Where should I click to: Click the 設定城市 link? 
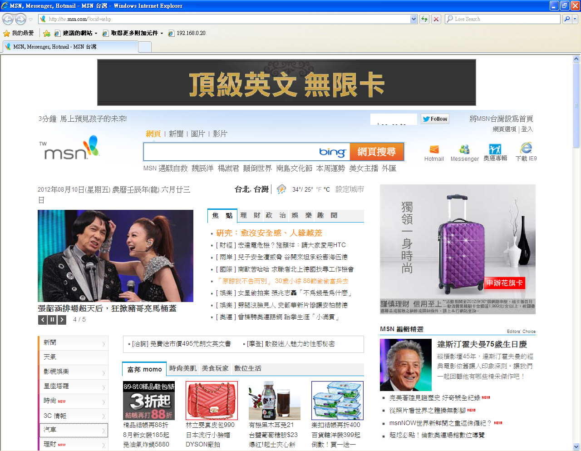350,189
